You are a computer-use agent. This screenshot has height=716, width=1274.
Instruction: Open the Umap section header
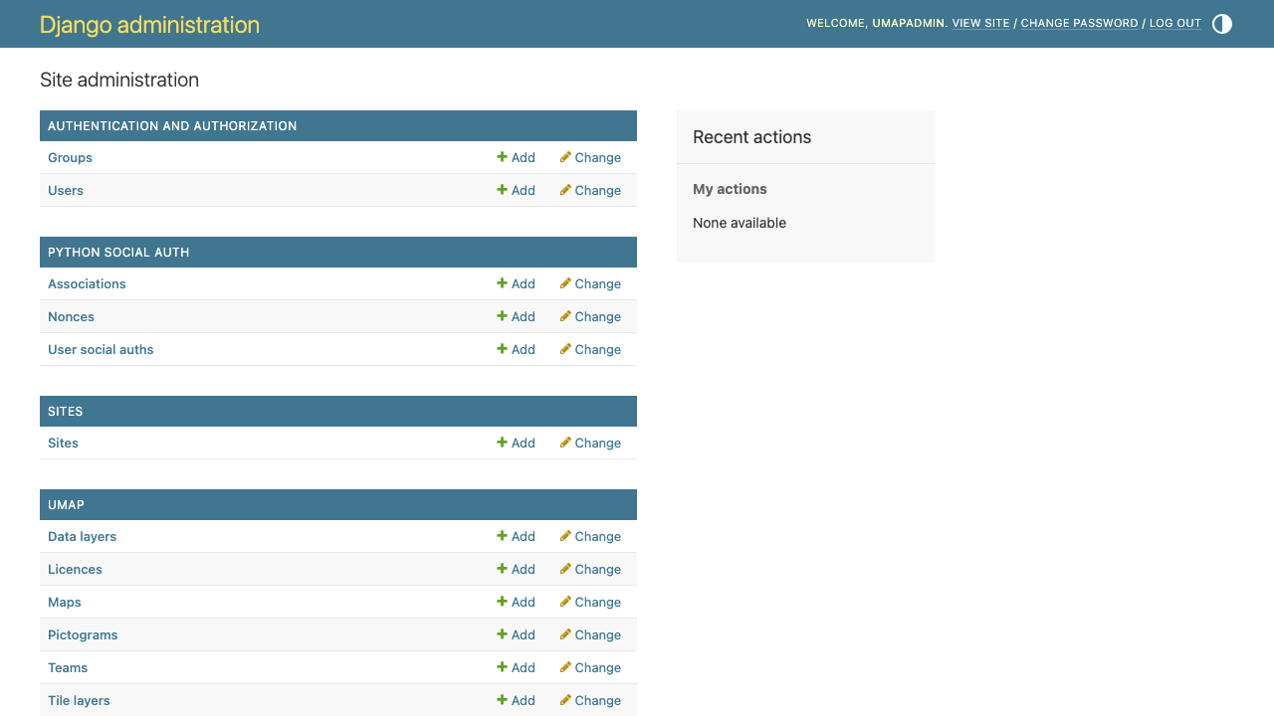[66, 505]
